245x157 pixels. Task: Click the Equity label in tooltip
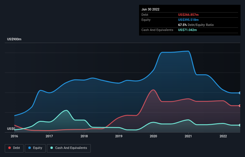tap(146, 20)
